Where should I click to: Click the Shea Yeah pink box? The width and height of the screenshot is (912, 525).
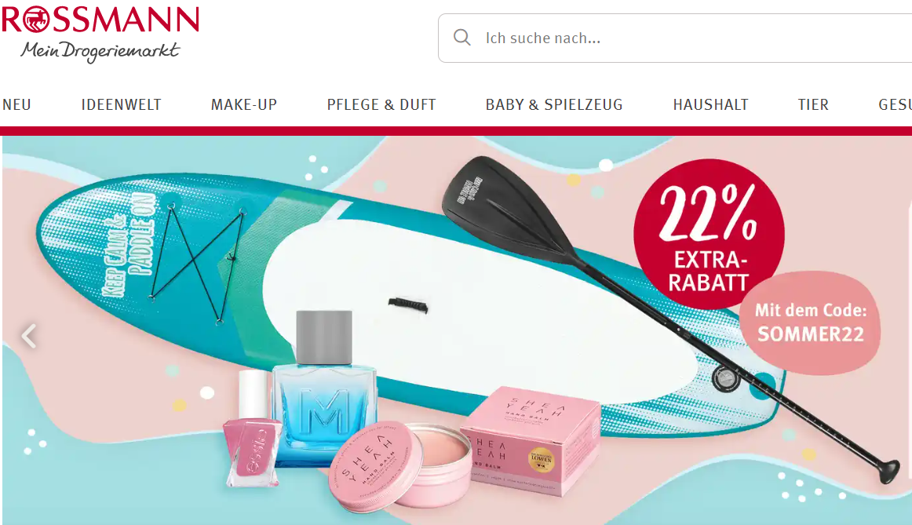[x=531, y=440]
